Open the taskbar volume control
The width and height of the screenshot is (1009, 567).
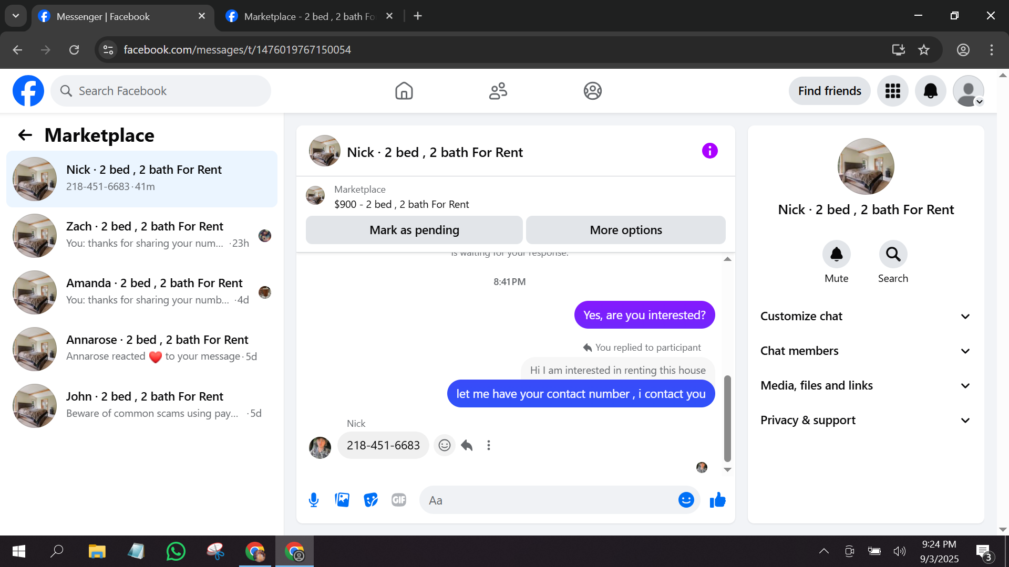pos(899,551)
